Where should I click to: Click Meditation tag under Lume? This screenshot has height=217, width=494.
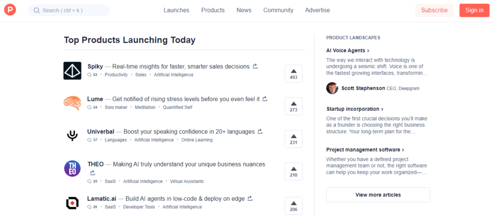(x=145, y=107)
